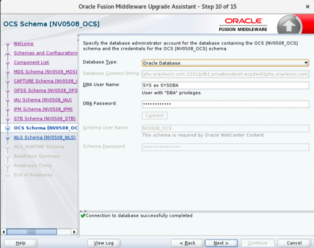
Task: Open the OPSS Schema step
Action: 46,90
